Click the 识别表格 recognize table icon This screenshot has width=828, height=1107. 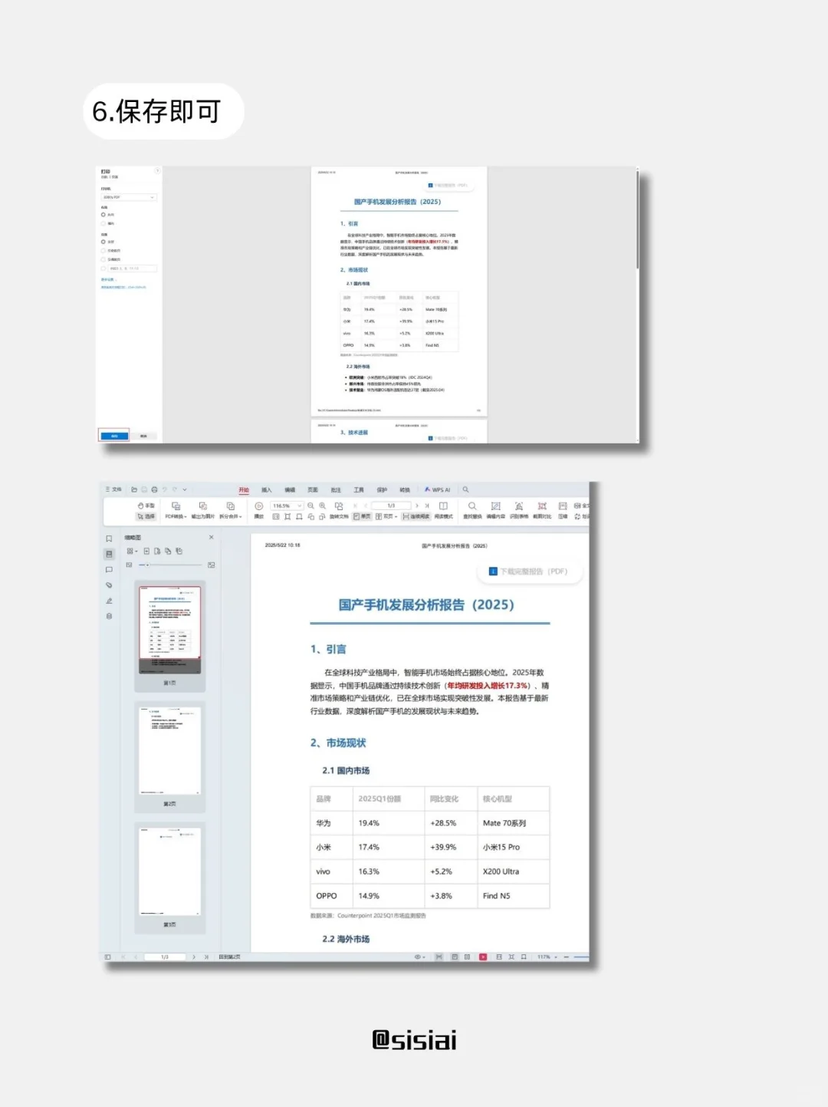point(519,510)
